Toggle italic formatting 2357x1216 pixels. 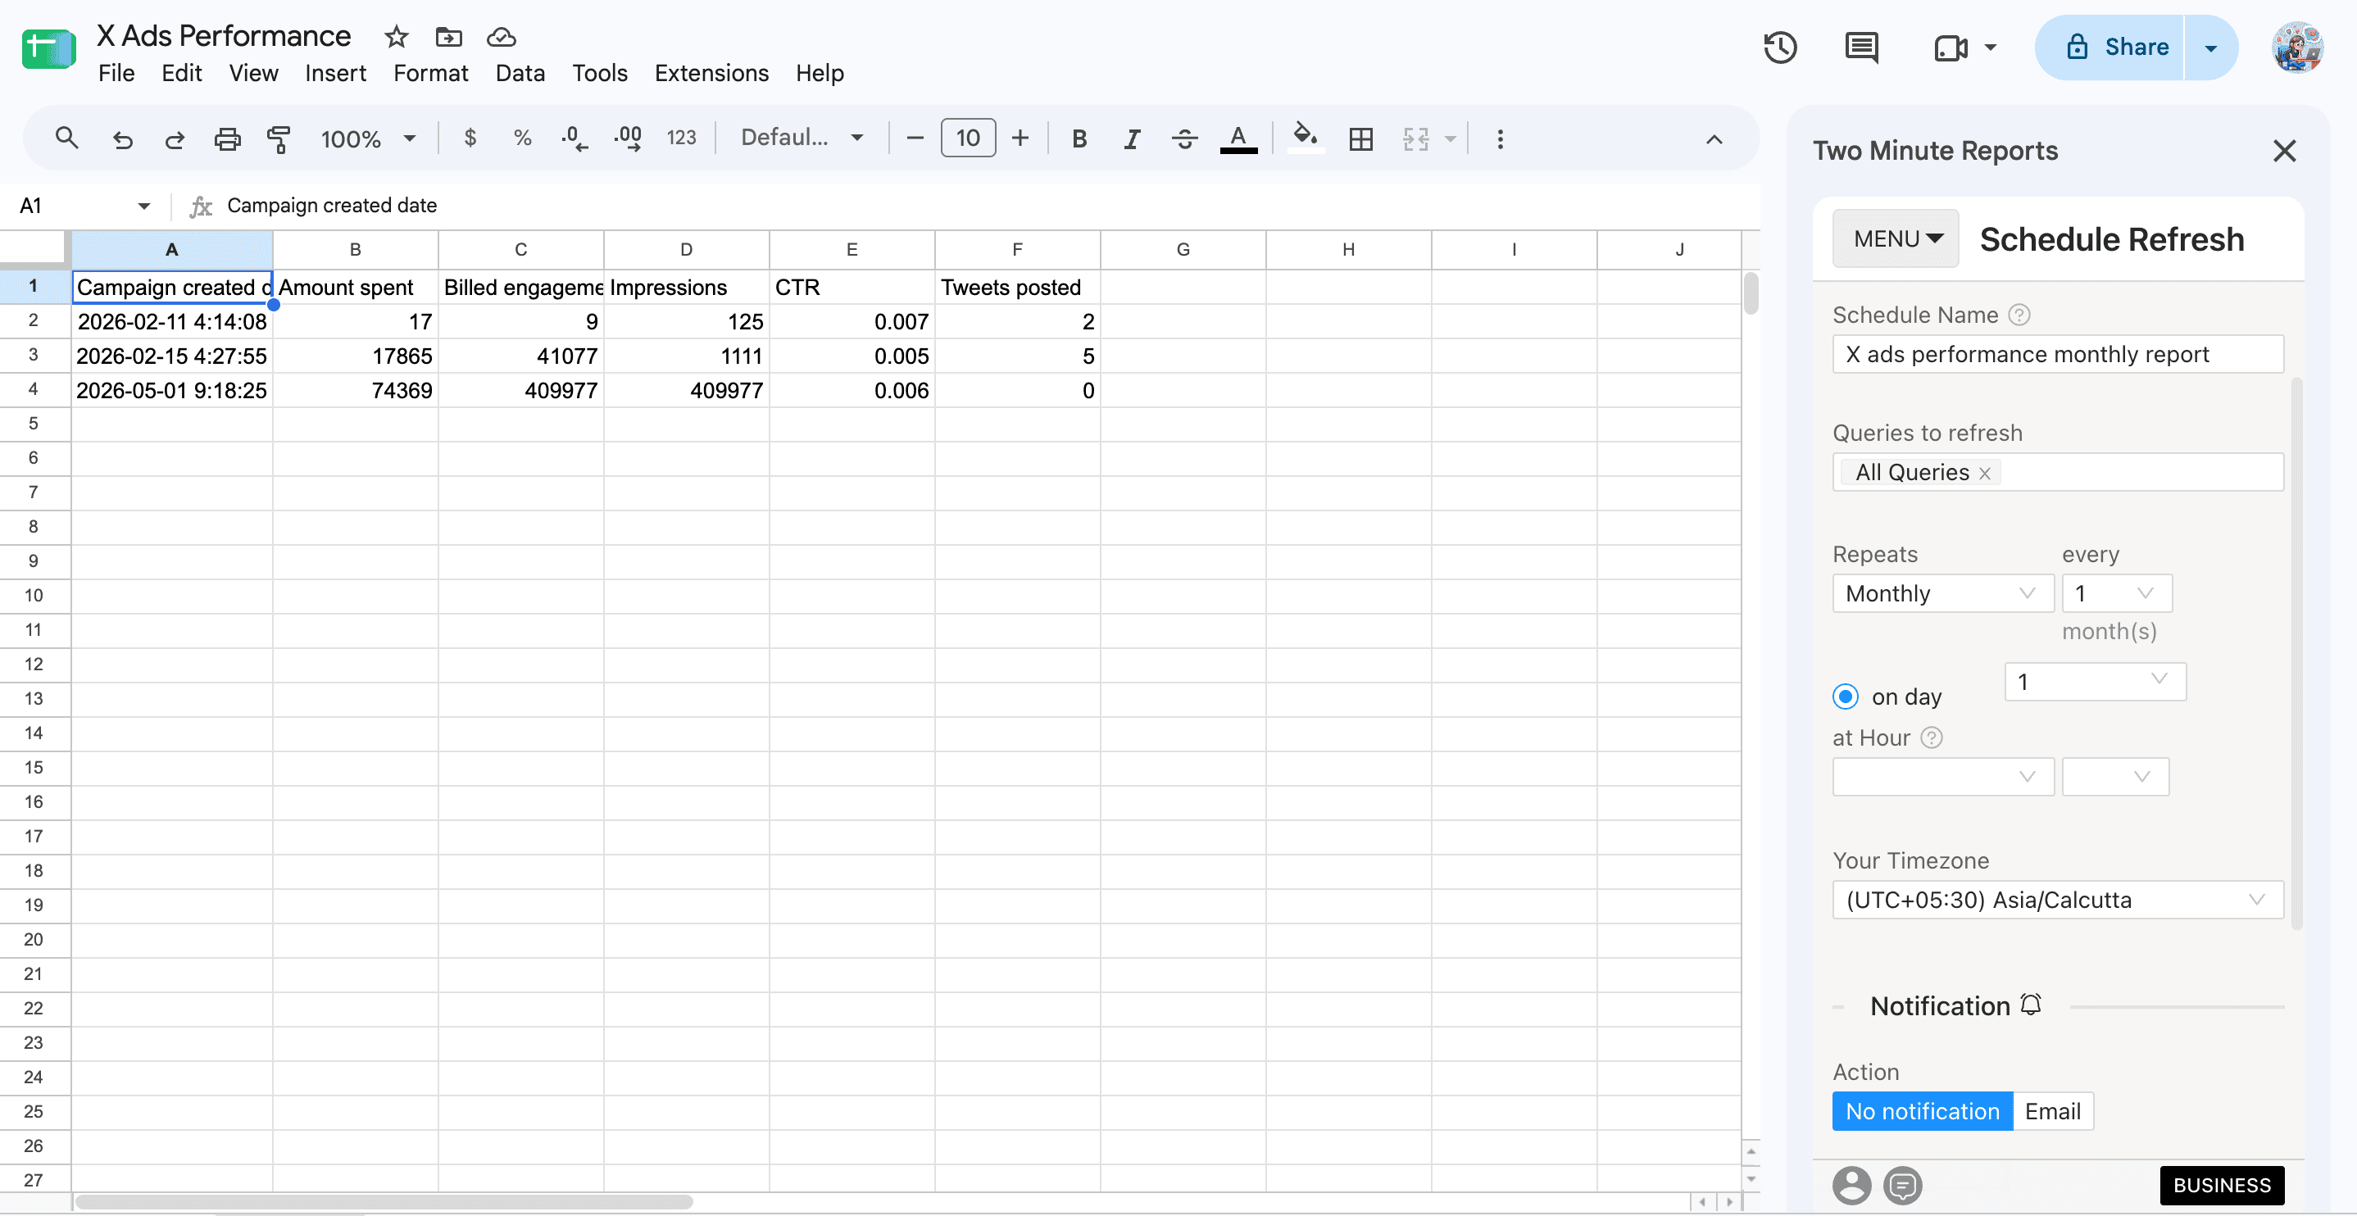(1132, 138)
